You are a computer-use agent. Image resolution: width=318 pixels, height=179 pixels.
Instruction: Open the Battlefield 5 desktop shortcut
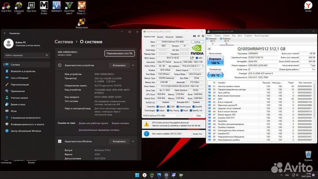click(x=57, y=7)
